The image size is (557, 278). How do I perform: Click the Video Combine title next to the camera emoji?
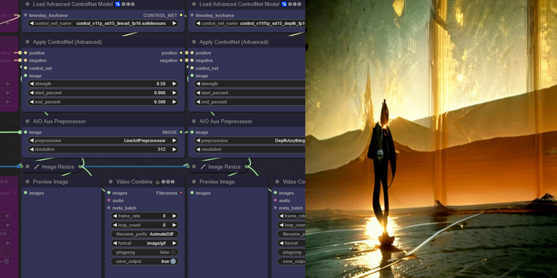coord(134,182)
